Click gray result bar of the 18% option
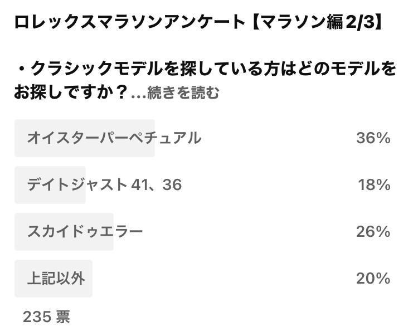 tap(50, 185)
